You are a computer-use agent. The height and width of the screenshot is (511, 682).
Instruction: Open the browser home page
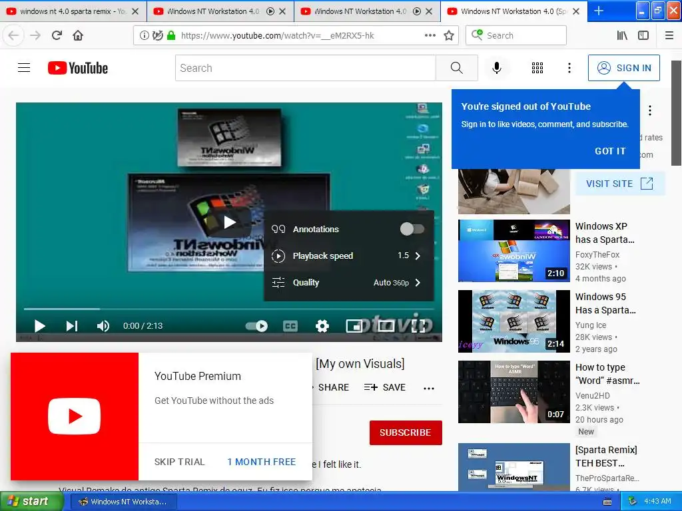pos(78,35)
